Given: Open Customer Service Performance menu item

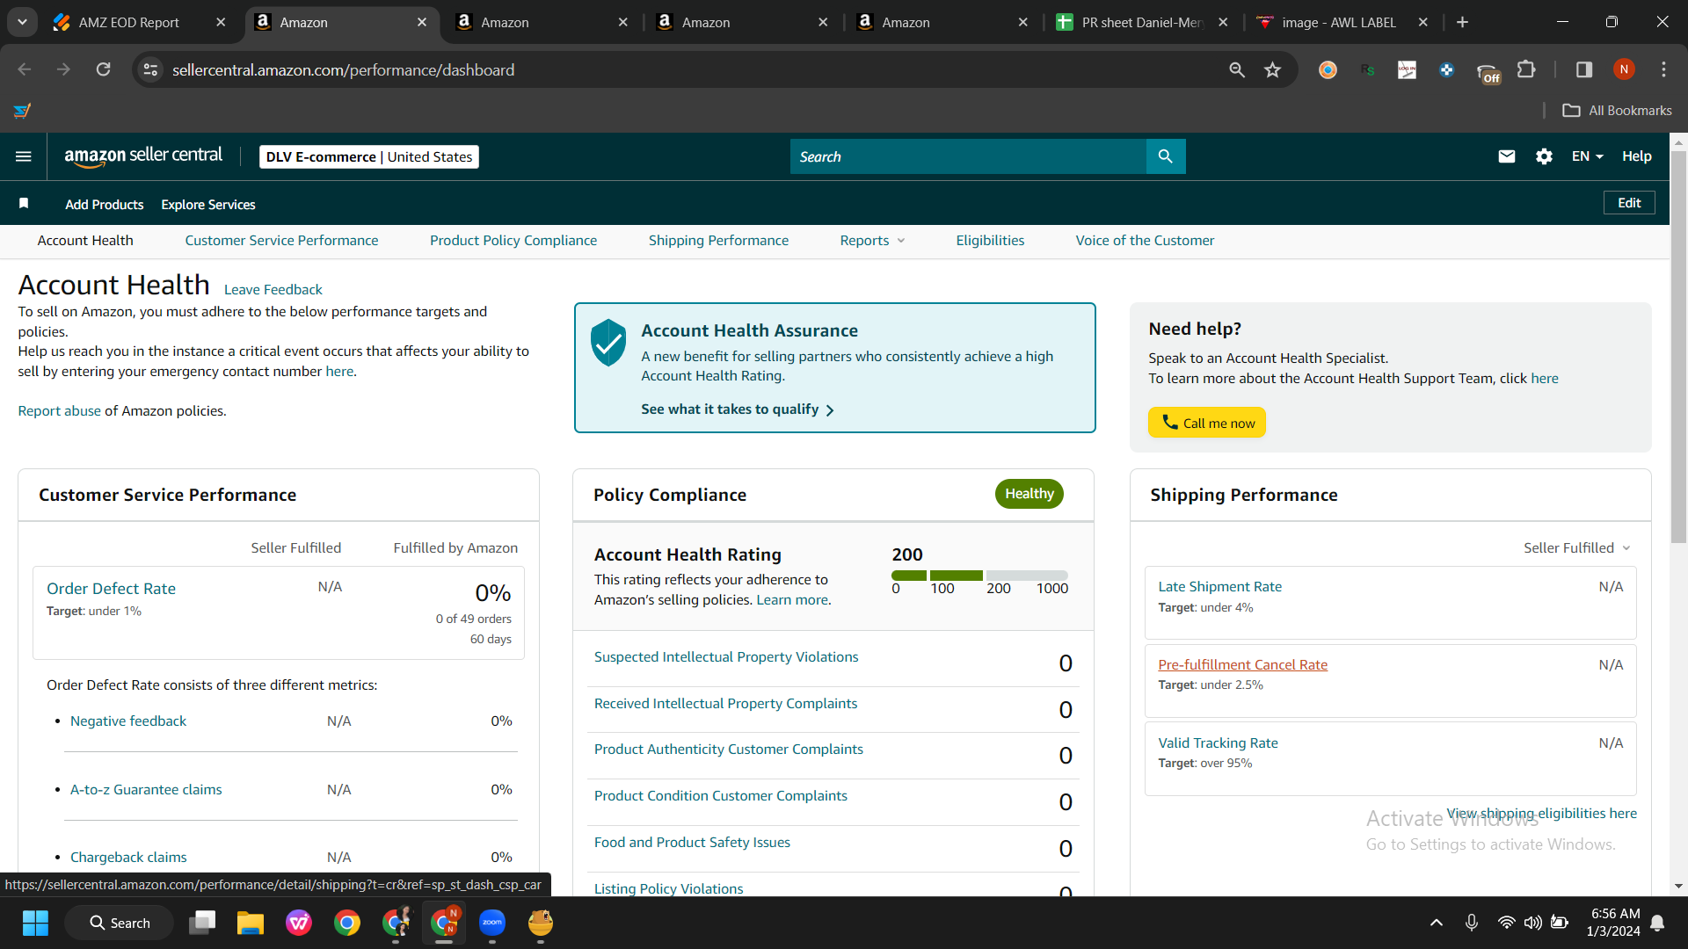Looking at the screenshot, I should 281,241.
